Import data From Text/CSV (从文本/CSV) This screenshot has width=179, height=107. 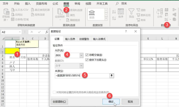pyautogui.click(x=20, y=10)
